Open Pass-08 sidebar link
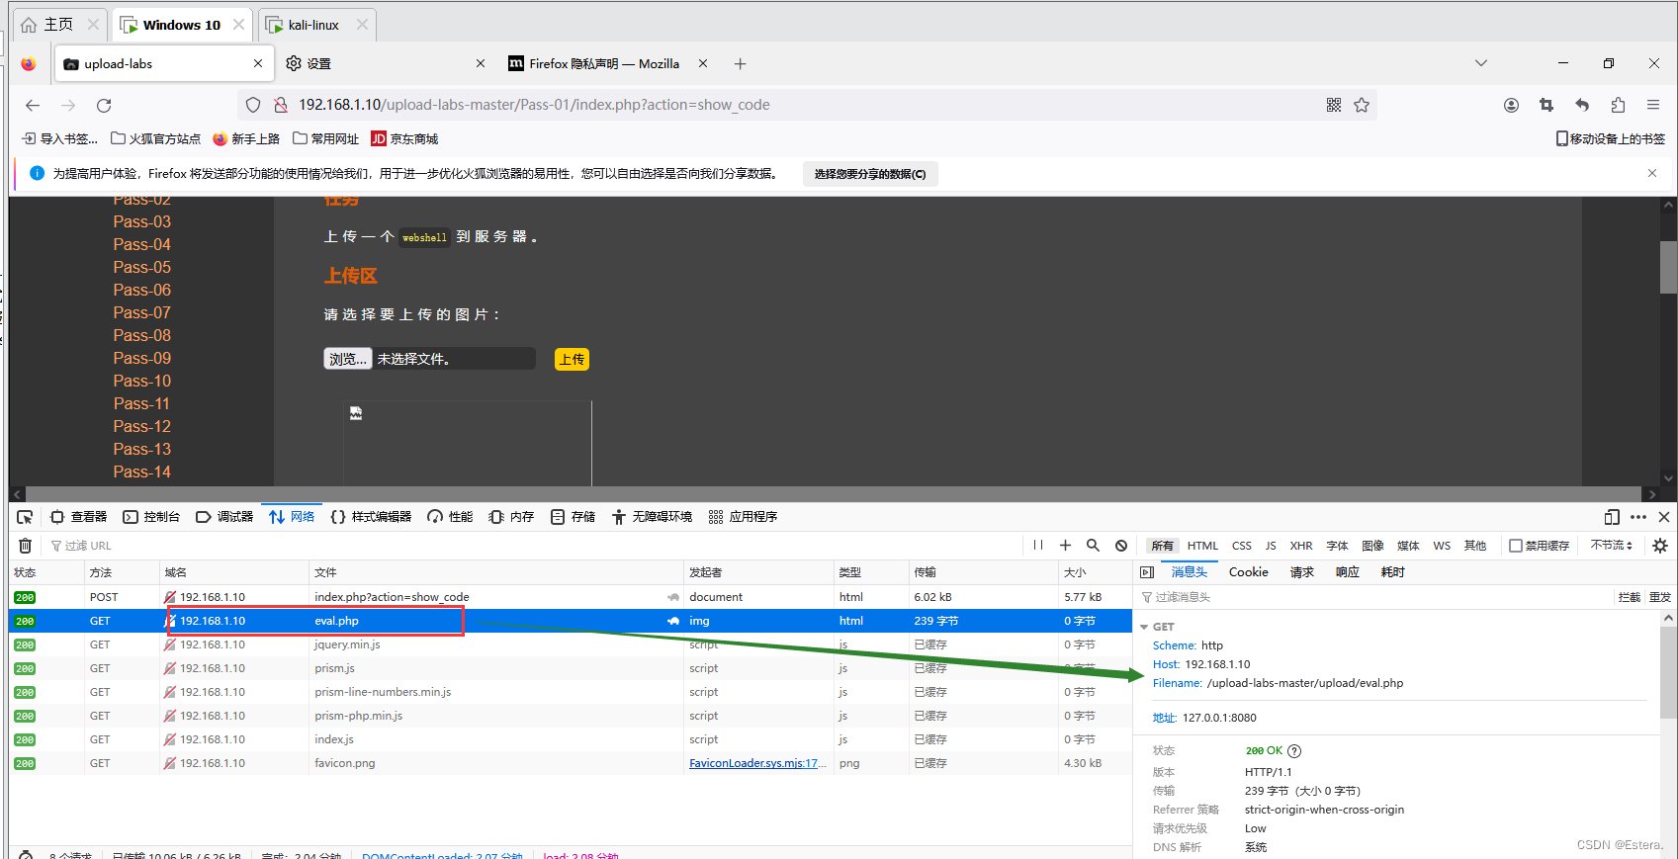The height and width of the screenshot is (859, 1678). click(x=141, y=335)
